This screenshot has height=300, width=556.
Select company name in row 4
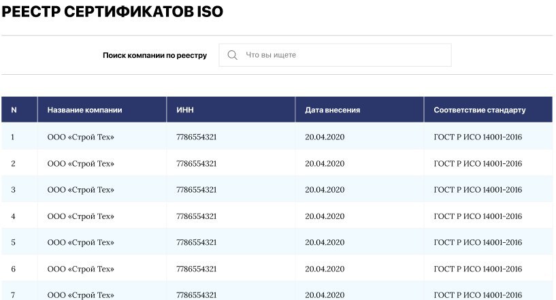coord(81,216)
